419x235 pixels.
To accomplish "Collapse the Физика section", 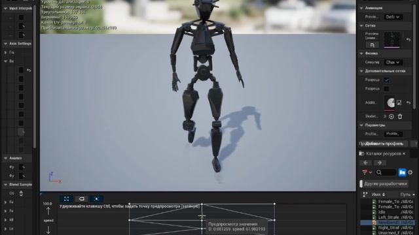I will [x=361, y=54].
